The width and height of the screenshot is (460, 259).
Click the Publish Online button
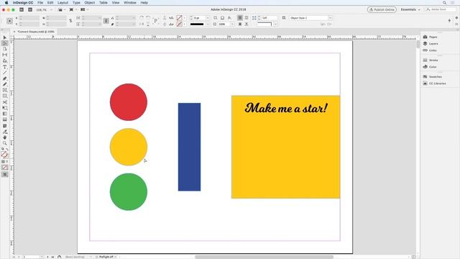[x=382, y=9]
